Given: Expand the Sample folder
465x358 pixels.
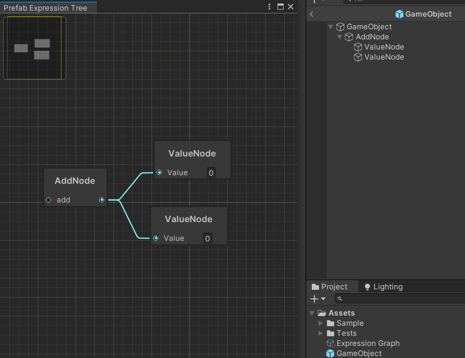Looking at the screenshot, I should click(x=320, y=323).
